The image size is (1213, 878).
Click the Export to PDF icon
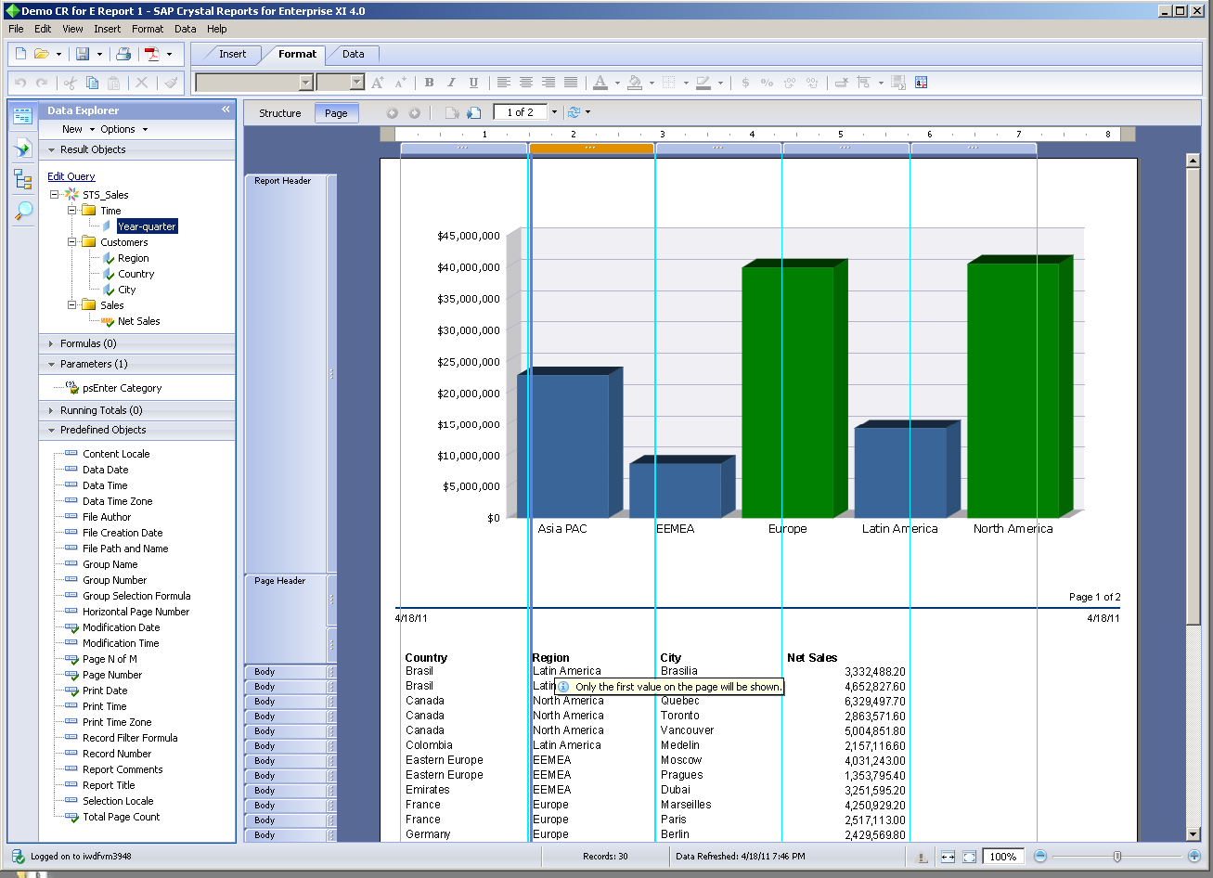152,54
